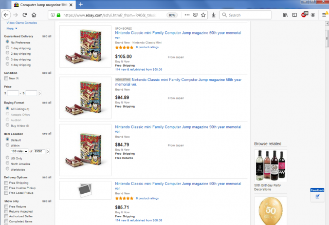
Task: Click the minimum price input field
Action: click(x=13, y=93)
